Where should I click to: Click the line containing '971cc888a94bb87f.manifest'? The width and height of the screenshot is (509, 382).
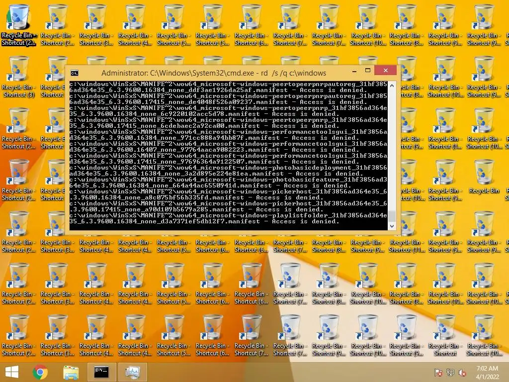tap(214, 138)
